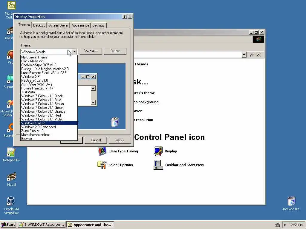Choose Royale Remixed v1.47 theme
Viewport: 306px width, 229px height.
click(x=49, y=88)
